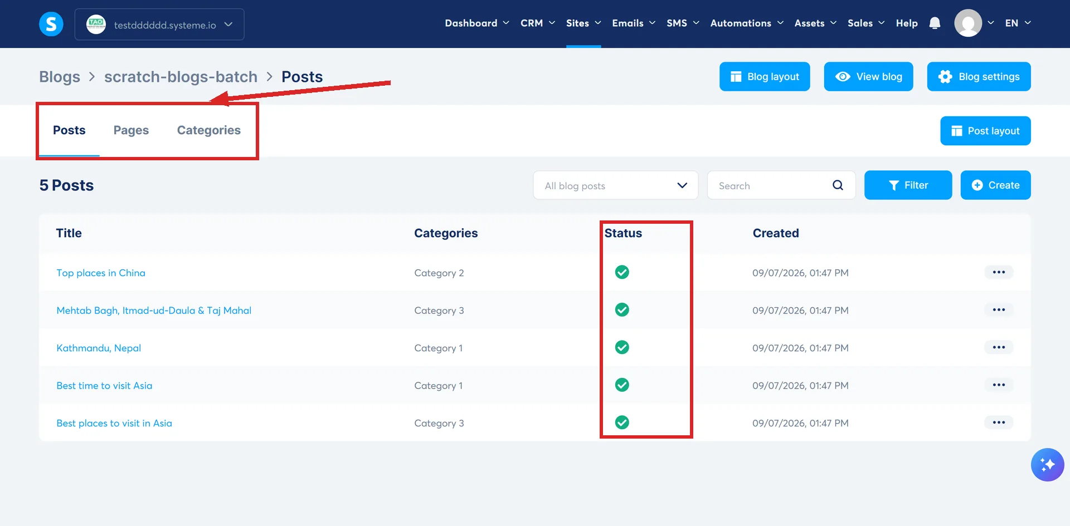Click status checkmark for Best places to visit in Asia
The width and height of the screenshot is (1070, 526).
tap(622, 422)
